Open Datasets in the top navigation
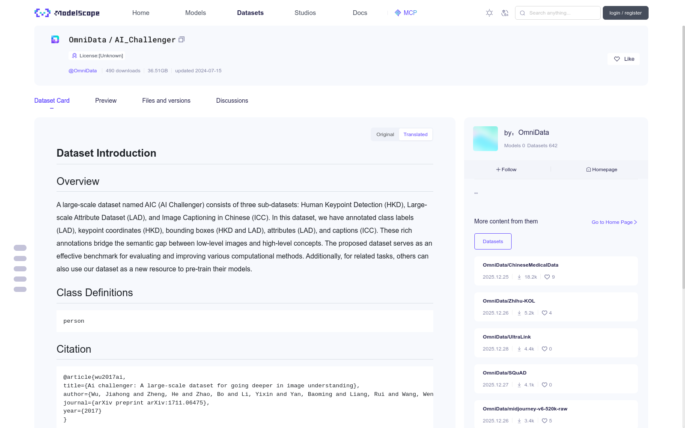This screenshot has width=685, height=428. (250, 13)
